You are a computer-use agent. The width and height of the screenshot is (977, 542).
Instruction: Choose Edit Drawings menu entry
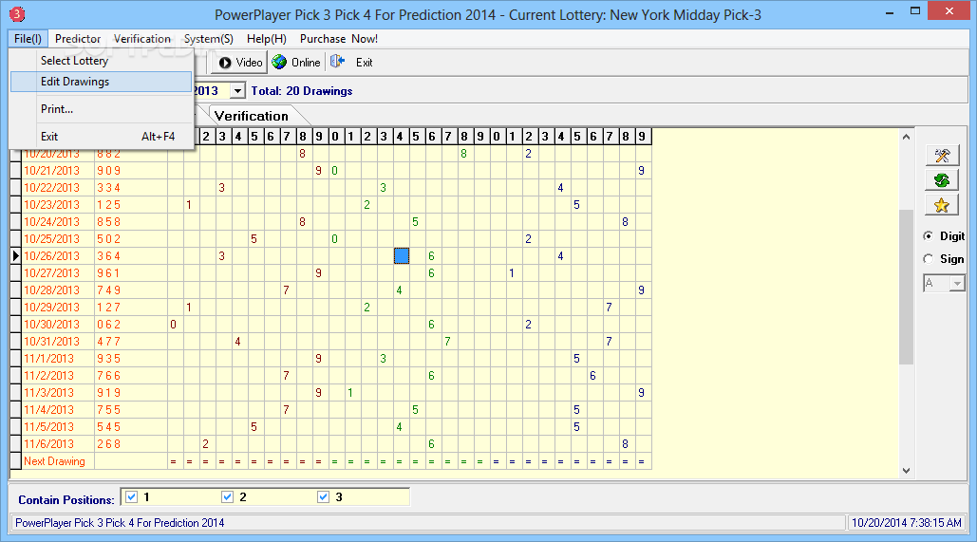(102, 82)
